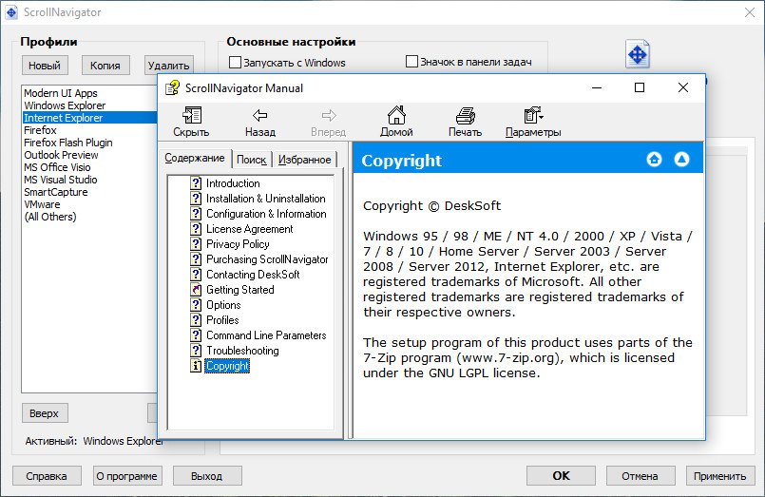Screen dimensions: 765x497
Task: Open the Introduction topic
Action: click(x=233, y=183)
